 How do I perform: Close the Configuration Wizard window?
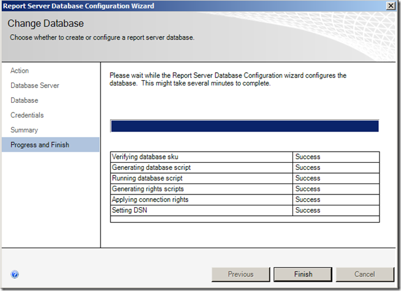click(x=391, y=6)
